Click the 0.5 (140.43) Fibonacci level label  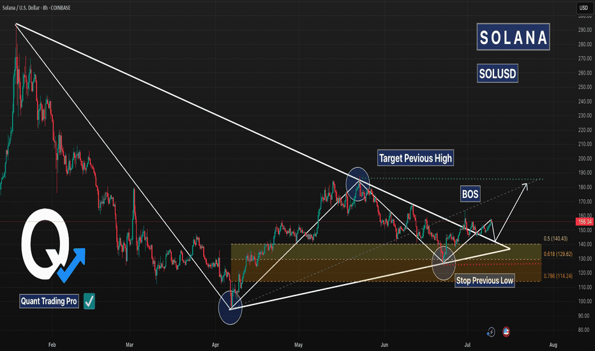pos(555,239)
